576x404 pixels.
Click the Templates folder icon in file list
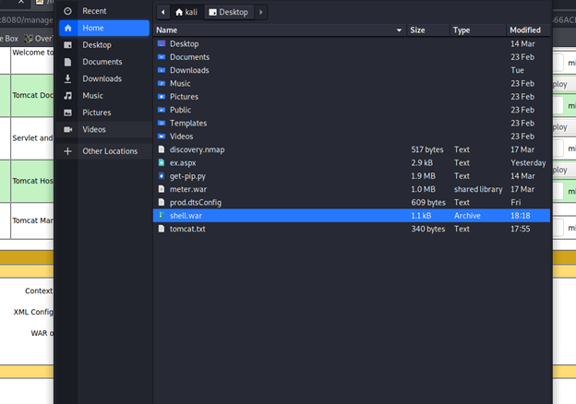pos(162,123)
